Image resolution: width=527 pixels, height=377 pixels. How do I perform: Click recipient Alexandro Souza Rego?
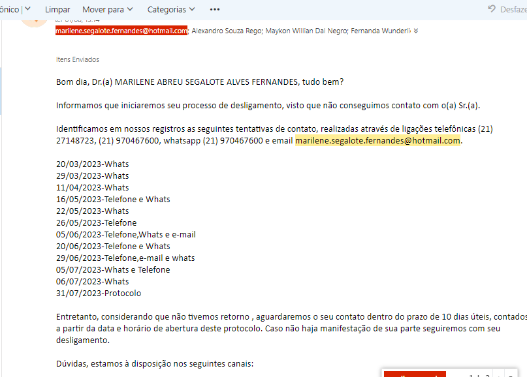coord(227,31)
